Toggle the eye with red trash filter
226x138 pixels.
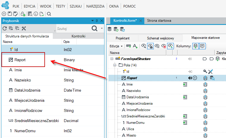[164, 46]
